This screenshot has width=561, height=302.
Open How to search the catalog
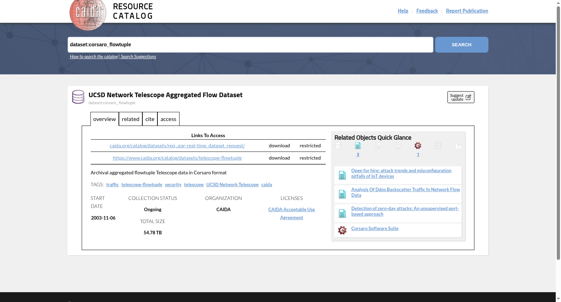[x=94, y=56]
